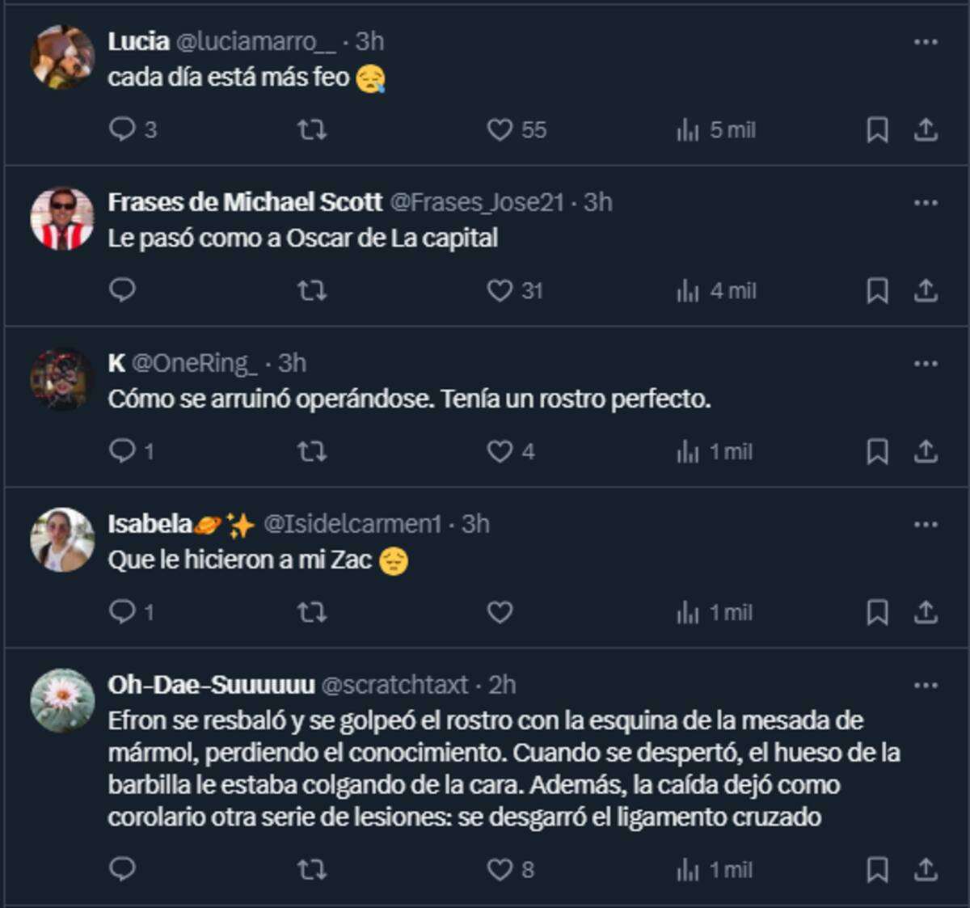This screenshot has height=908, width=970.
Task: Reply to K's tweet
Action: [123, 451]
